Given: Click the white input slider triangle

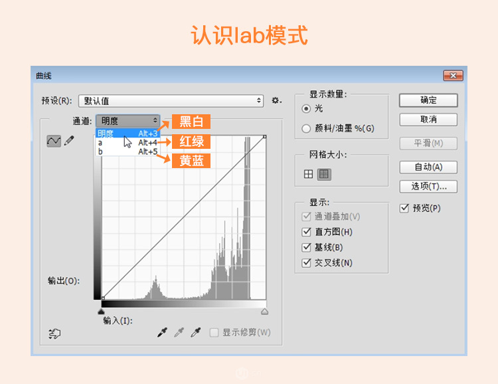Looking at the screenshot, I should point(264,312).
